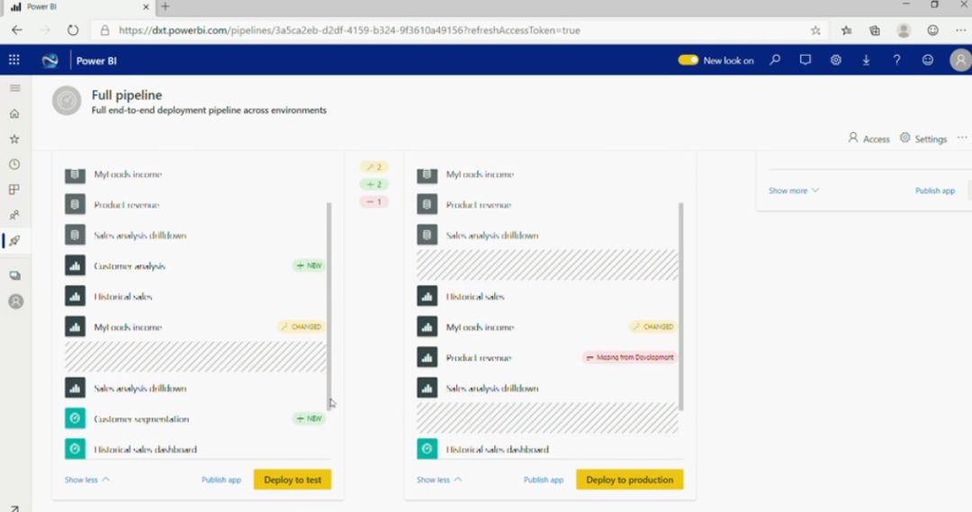Click the Full pipeline round icon
Screen dimensions: 972x512
[x=67, y=101]
